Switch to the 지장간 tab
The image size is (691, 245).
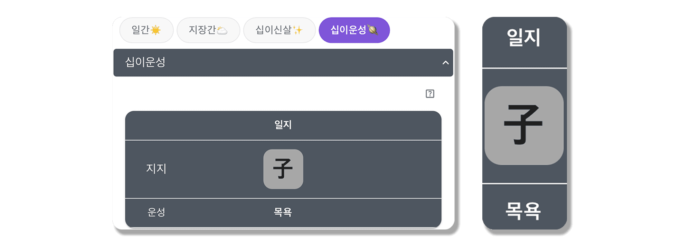click(208, 30)
